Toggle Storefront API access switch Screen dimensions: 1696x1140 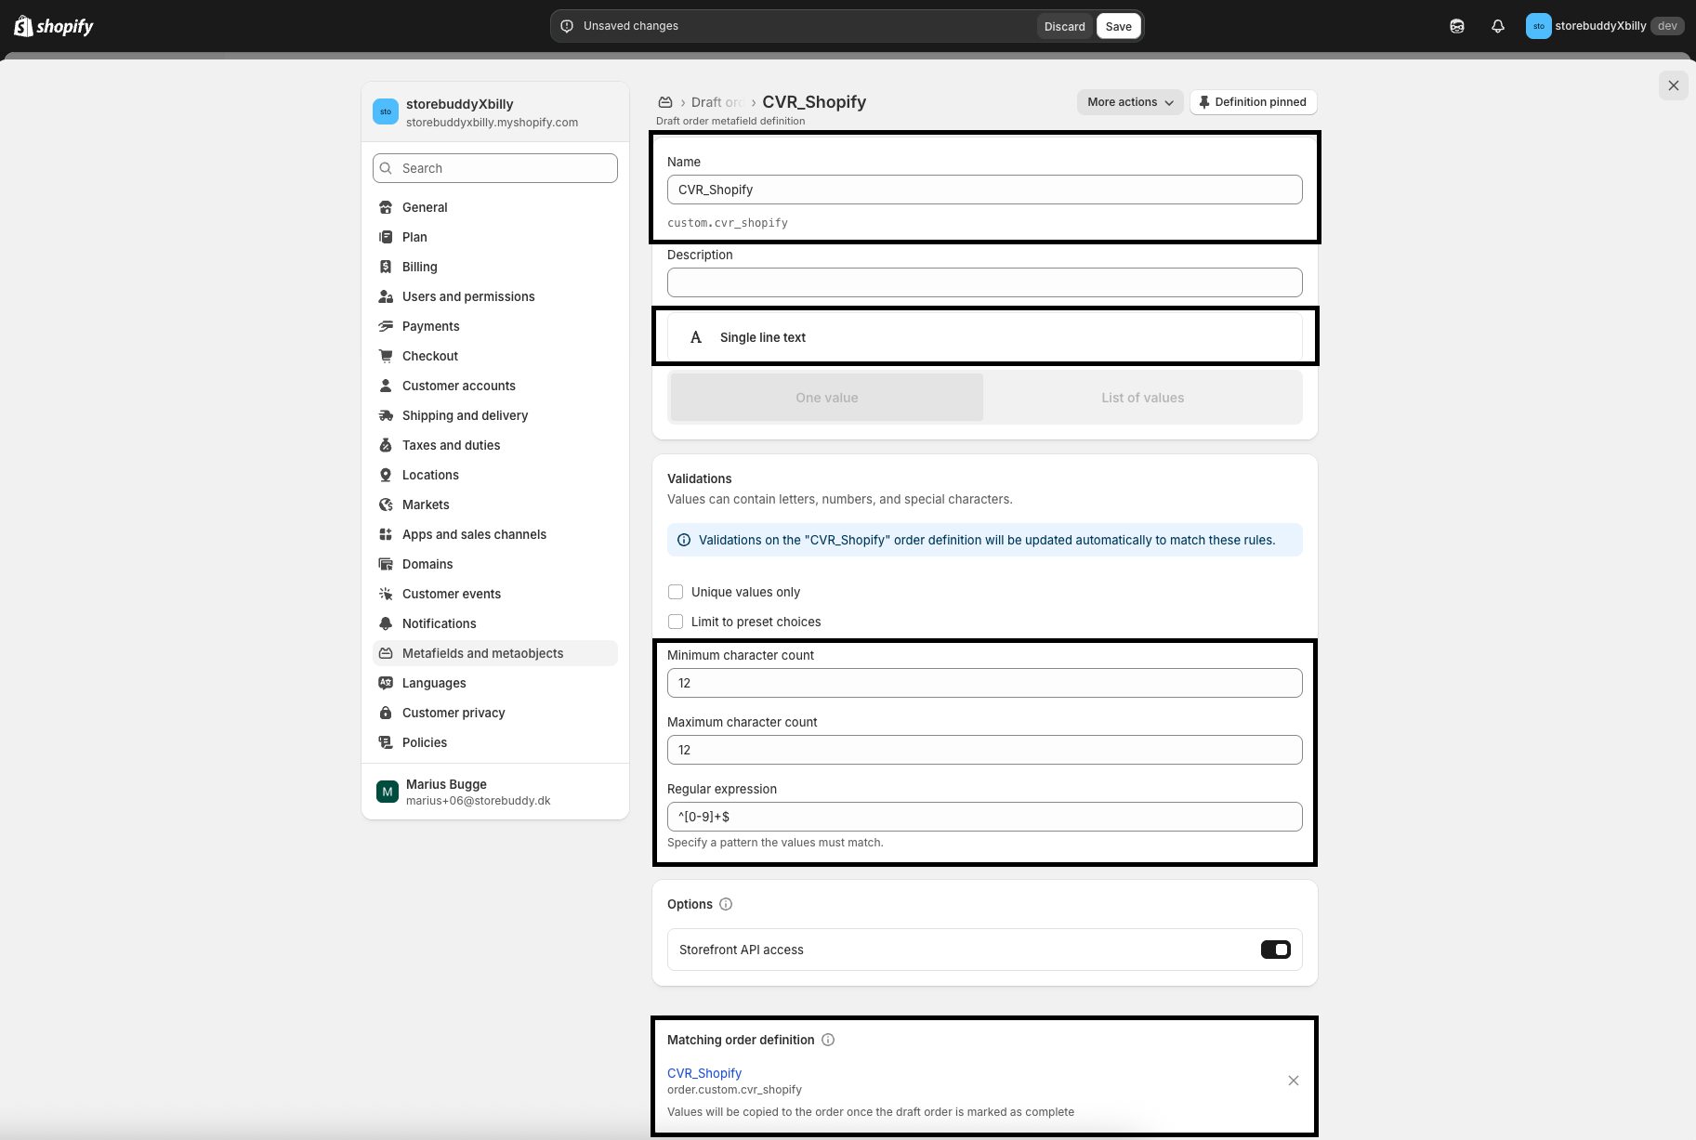1275,950
